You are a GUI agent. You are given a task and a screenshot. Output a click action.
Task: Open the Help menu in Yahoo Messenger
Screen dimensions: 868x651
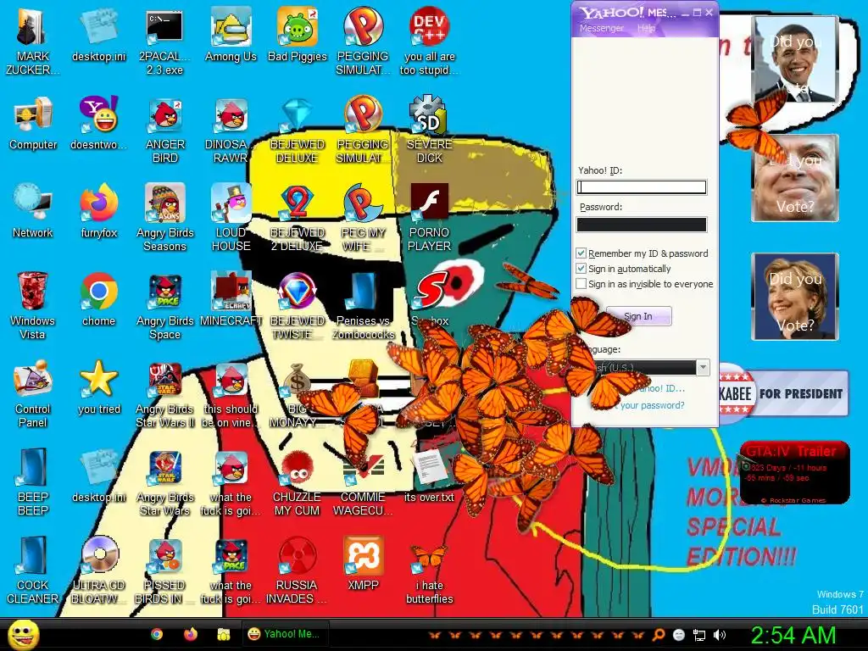pyautogui.click(x=646, y=28)
